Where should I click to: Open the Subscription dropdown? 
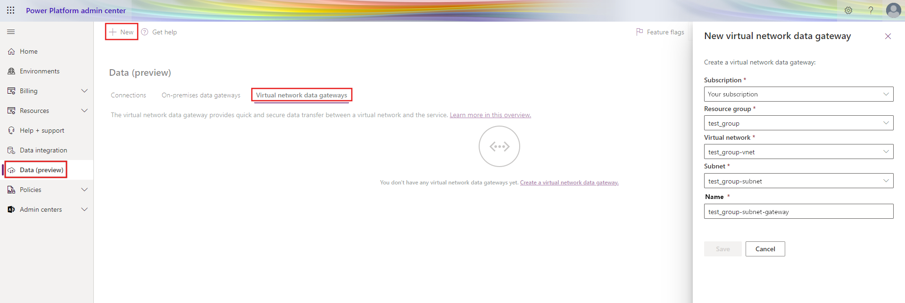coord(798,94)
